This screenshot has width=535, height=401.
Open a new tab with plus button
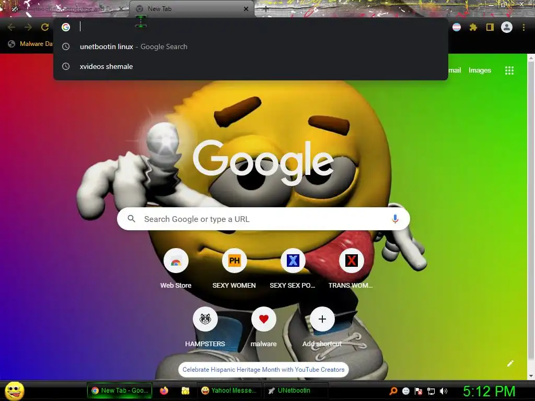(266, 9)
